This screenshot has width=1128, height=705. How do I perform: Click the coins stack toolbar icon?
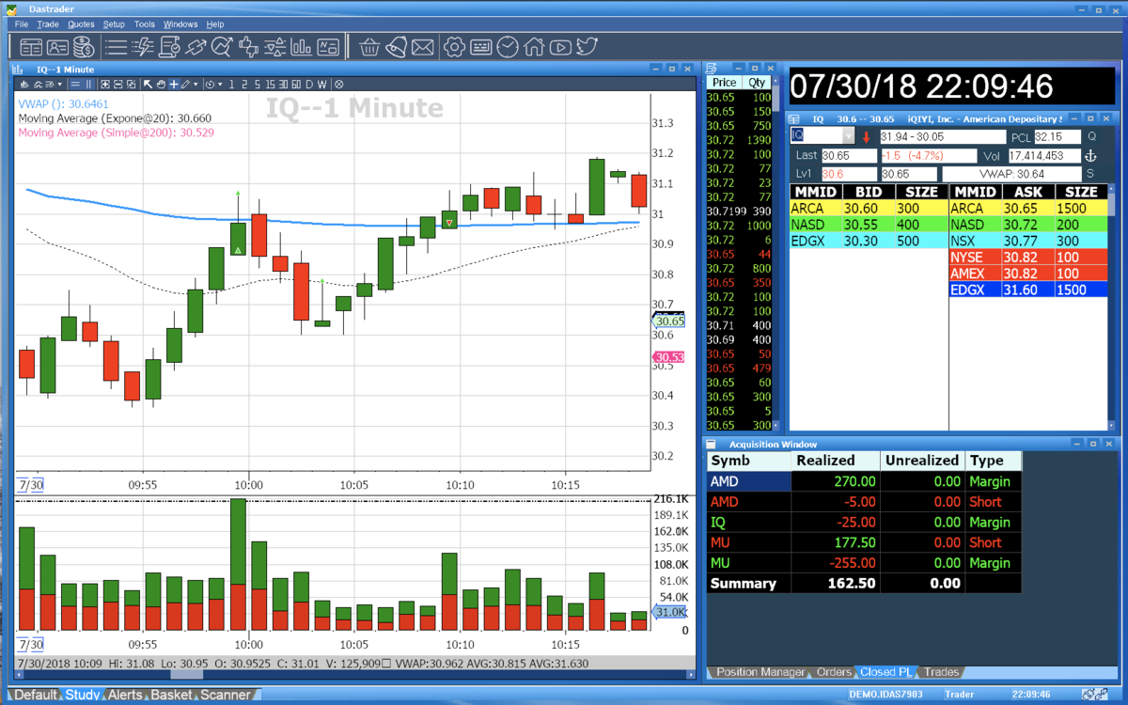tap(84, 46)
